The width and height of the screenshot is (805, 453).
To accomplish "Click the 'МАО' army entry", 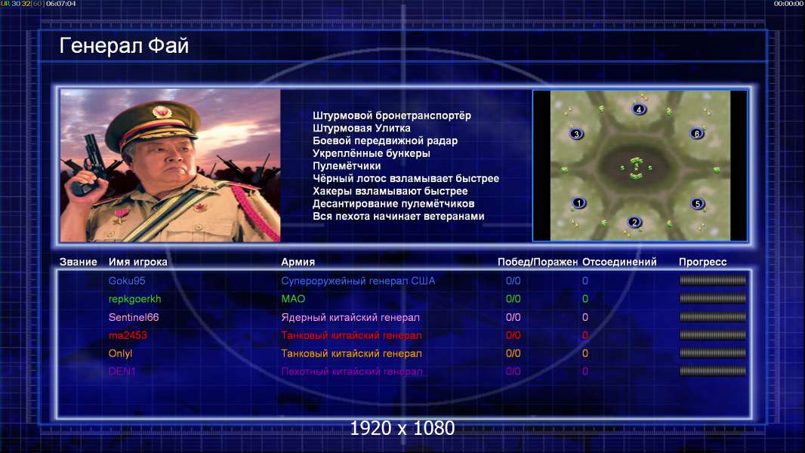I will 293,298.
